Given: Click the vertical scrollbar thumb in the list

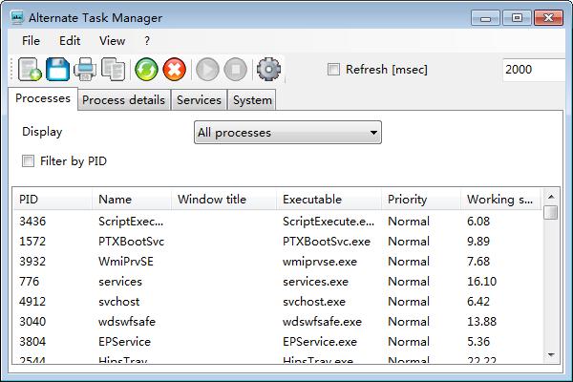Looking at the screenshot, I should 550,212.
